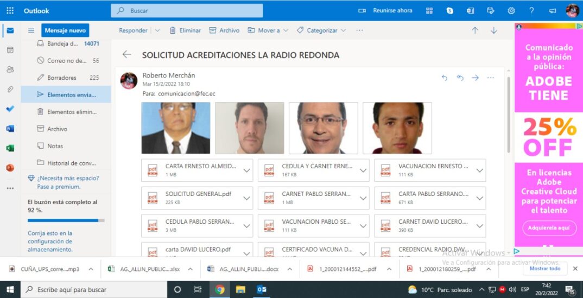Open the Historial de conversaciones folder
This screenshot has height=298, width=583.
coord(66,163)
